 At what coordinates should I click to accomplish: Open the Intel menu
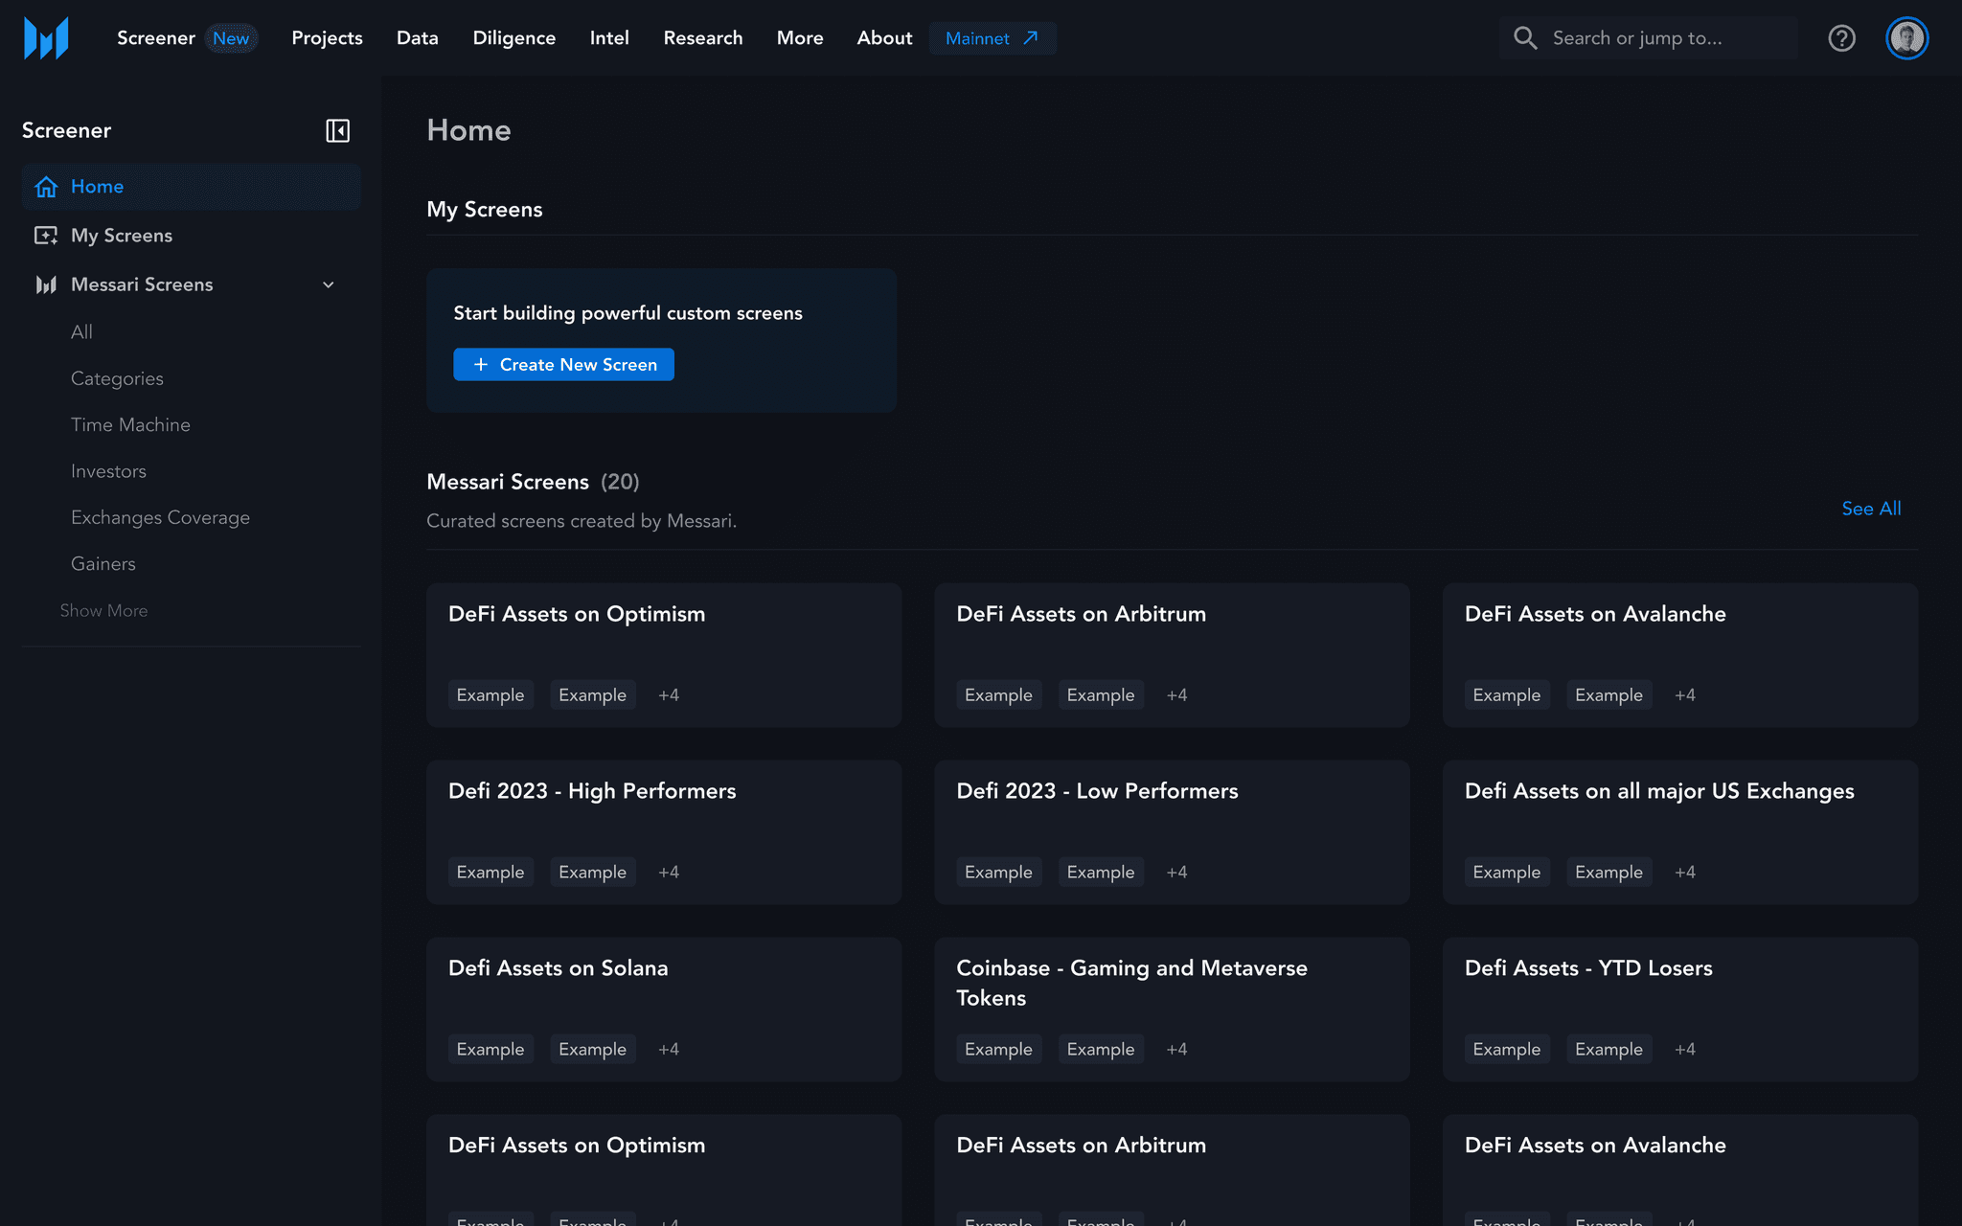click(x=609, y=38)
